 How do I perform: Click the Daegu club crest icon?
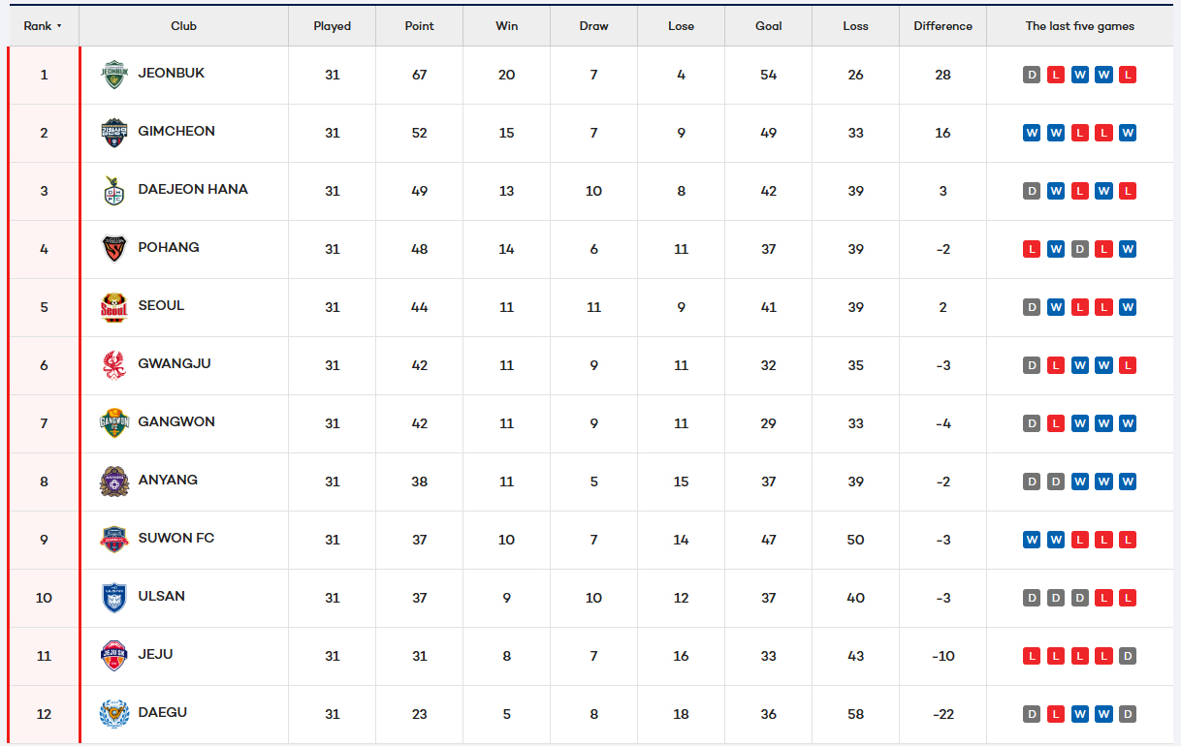click(114, 714)
